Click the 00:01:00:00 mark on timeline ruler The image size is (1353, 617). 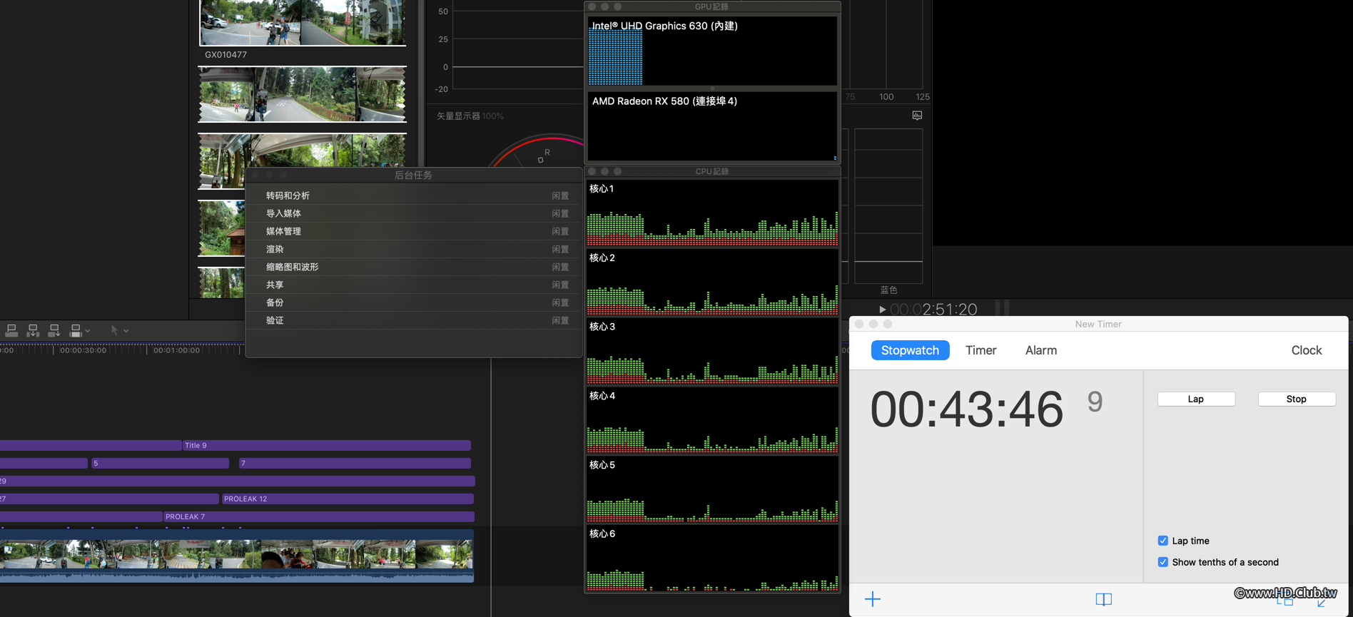click(176, 350)
